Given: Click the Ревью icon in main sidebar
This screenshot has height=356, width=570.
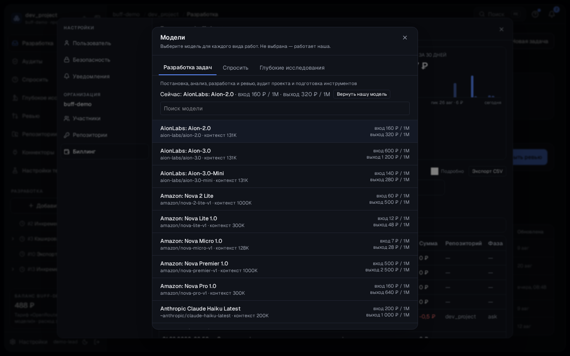Looking at the screenshot, I should pyautogui.click(x=15, y=116).
